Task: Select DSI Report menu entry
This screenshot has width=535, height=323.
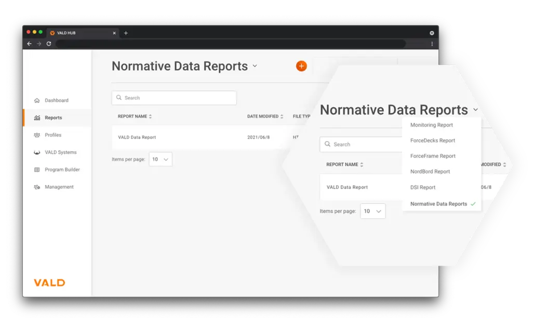Action: tap(422, 187)
